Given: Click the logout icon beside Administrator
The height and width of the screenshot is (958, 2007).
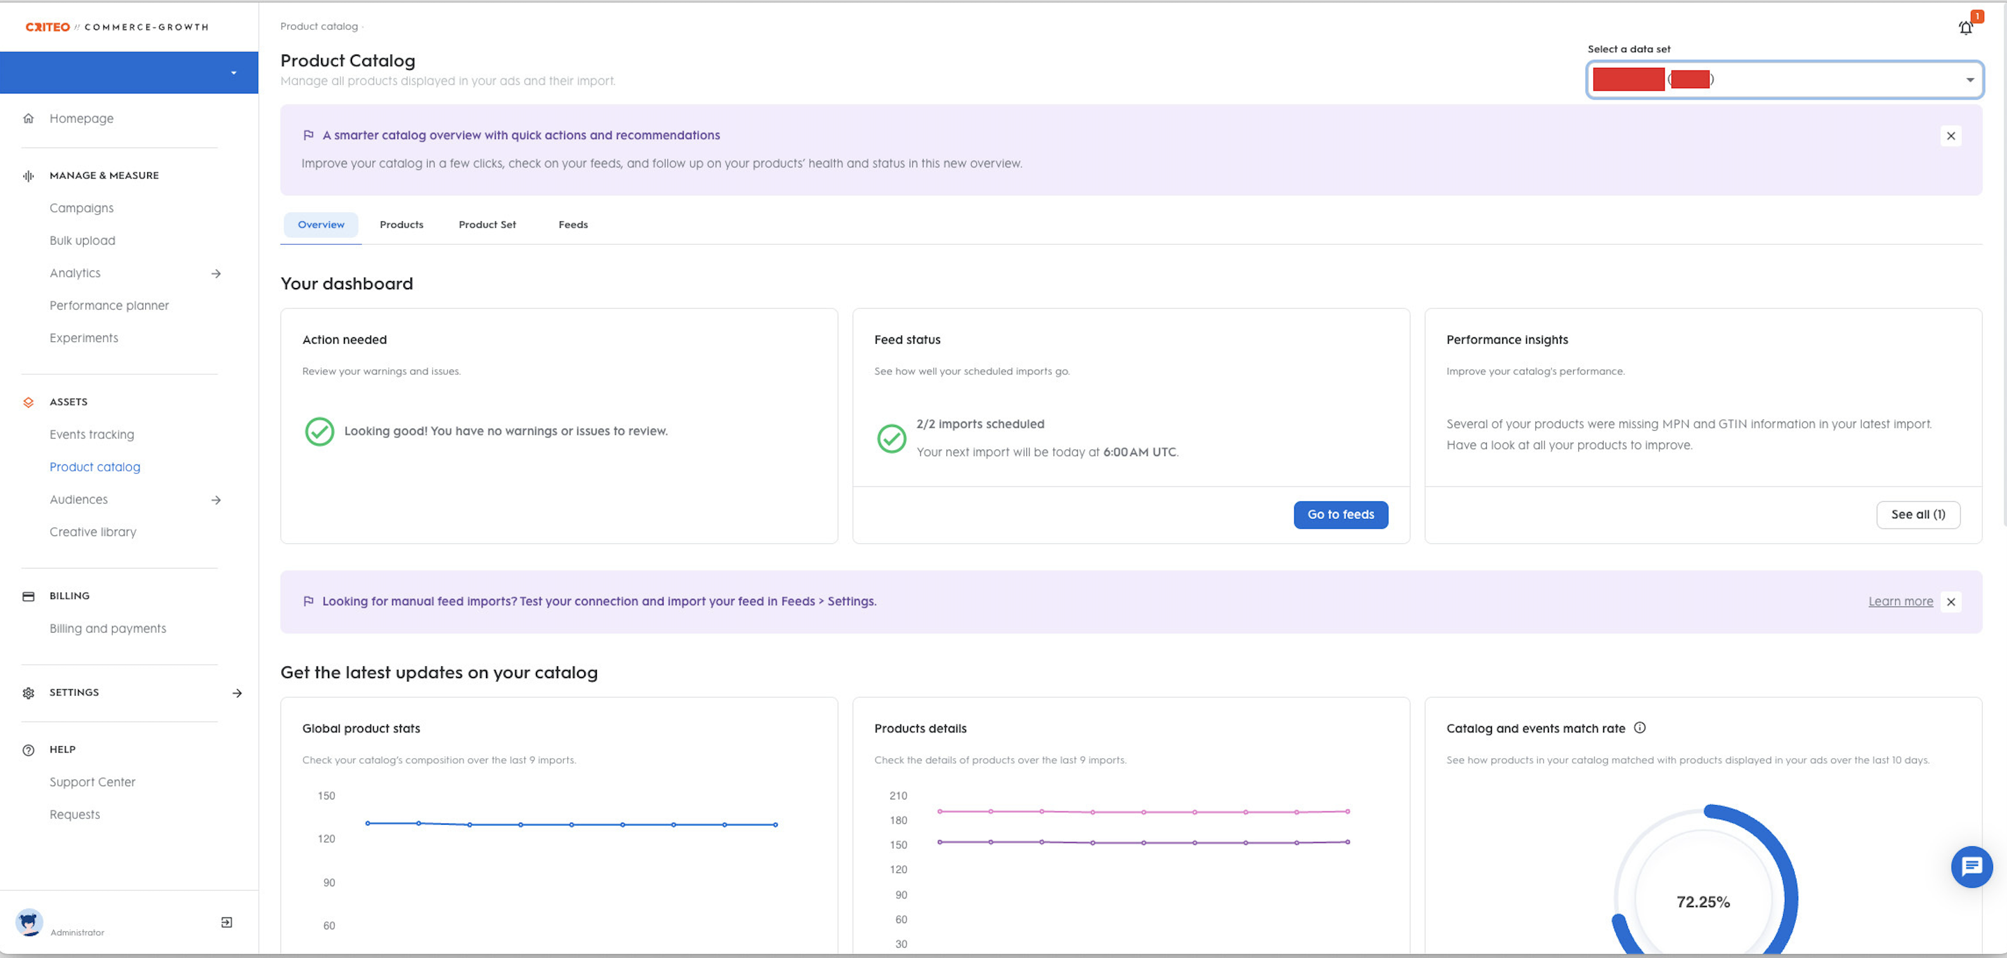Looking at the screenshot, I should (x=226, y=922).
